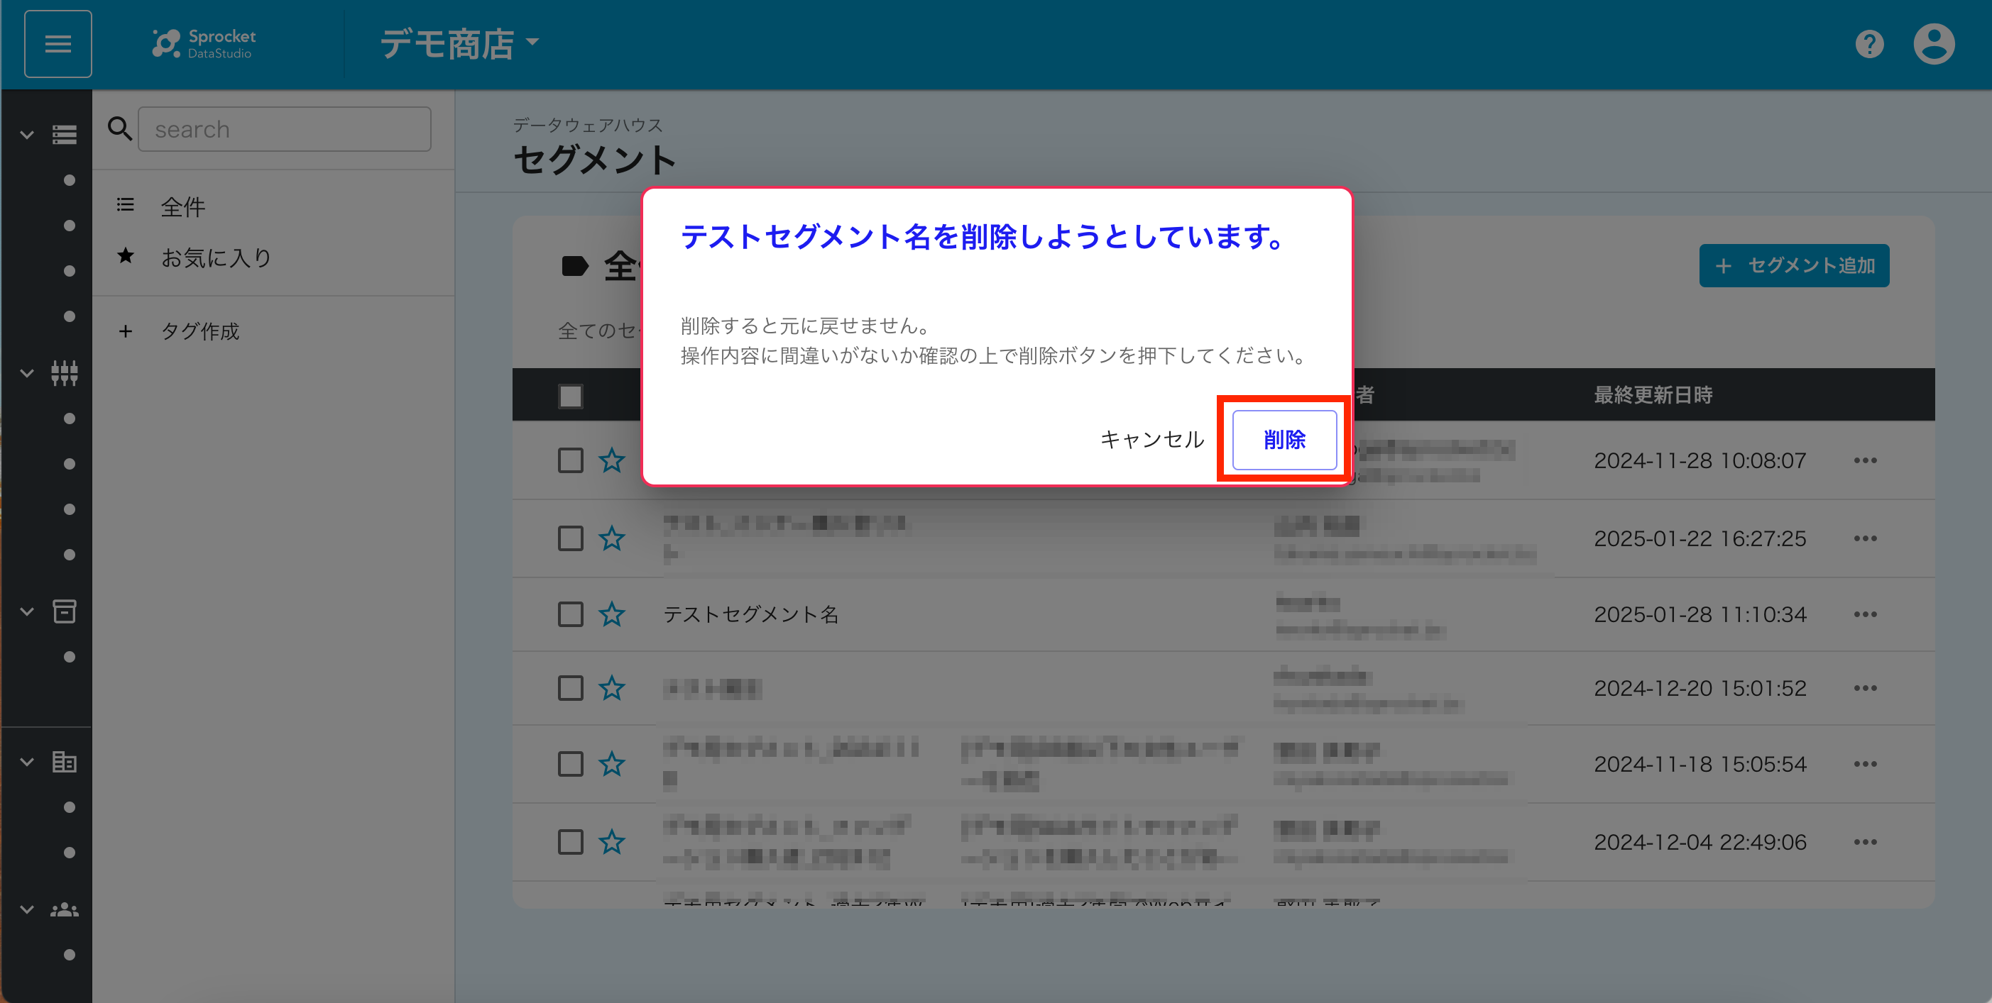Favorite the row dated 2024-12-20 15:01:52
1992x1003 pixels.
(x=612, y=688)
